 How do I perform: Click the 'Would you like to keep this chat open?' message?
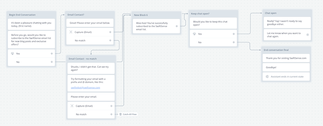(213, 23)
